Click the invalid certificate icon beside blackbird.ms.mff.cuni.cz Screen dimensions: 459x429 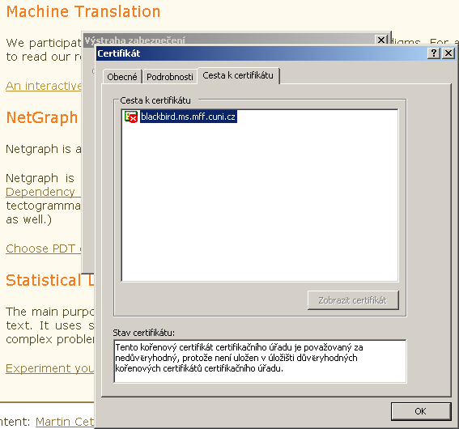pyautogui.click(x=131, y=117)
